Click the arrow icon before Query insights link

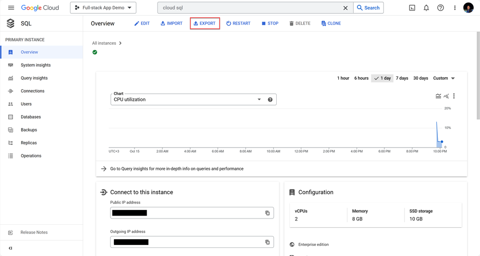click(x=104, y=169)
